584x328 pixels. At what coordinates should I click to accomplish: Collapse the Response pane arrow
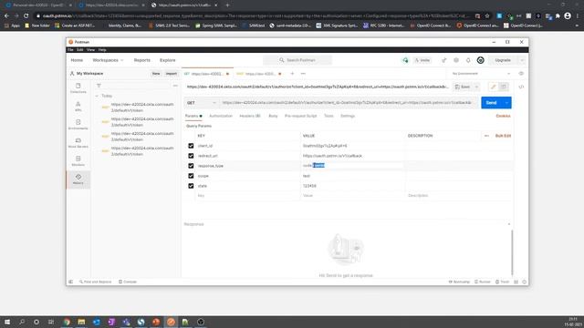(509, 224)
